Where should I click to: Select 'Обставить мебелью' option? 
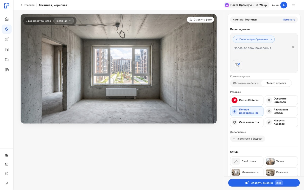(x=246, y=83)
